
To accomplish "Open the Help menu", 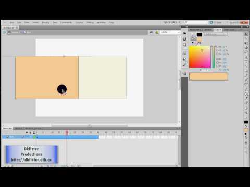I will (111, 23).
